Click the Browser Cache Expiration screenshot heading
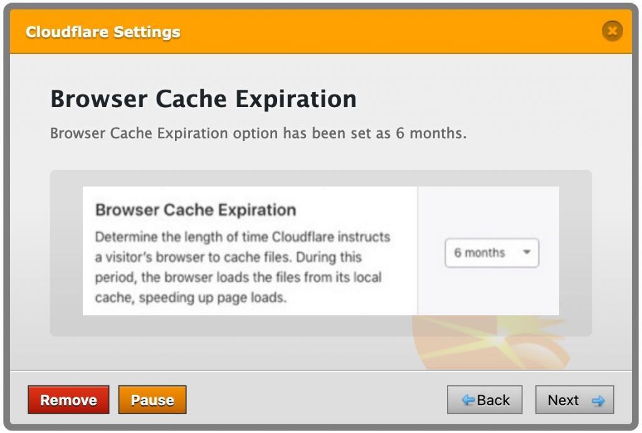The width and height of the screenshot is (642, 433). point(195,210)
